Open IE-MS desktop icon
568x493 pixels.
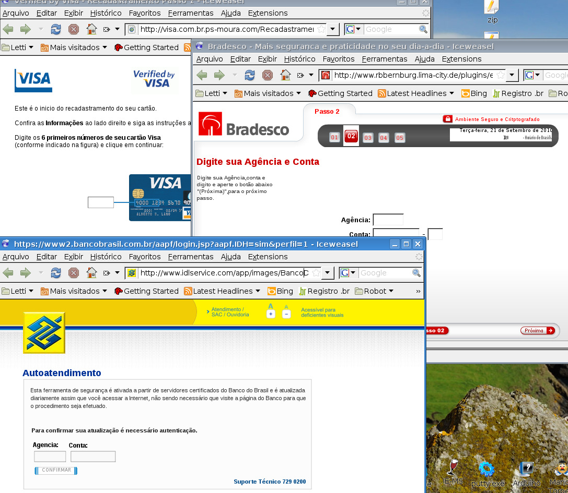tap(453, 473)
